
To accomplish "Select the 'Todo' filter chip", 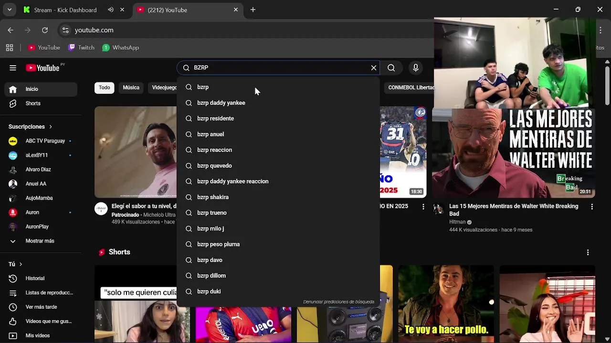I will point(105,88).
